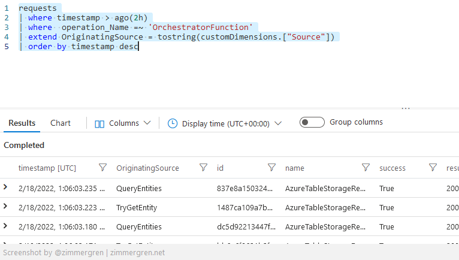
Task: Click the ellipsis splitter handle above results
Action: [406, 108]
